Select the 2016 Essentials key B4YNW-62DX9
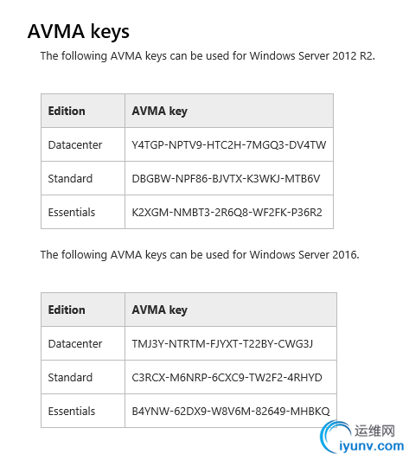Image resolution: width=409 pixels, height=460 pixels. click(231, 411)
